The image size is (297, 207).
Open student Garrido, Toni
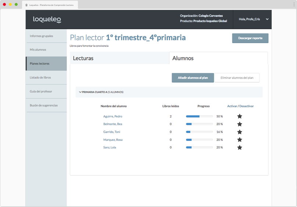pos(112,132)
